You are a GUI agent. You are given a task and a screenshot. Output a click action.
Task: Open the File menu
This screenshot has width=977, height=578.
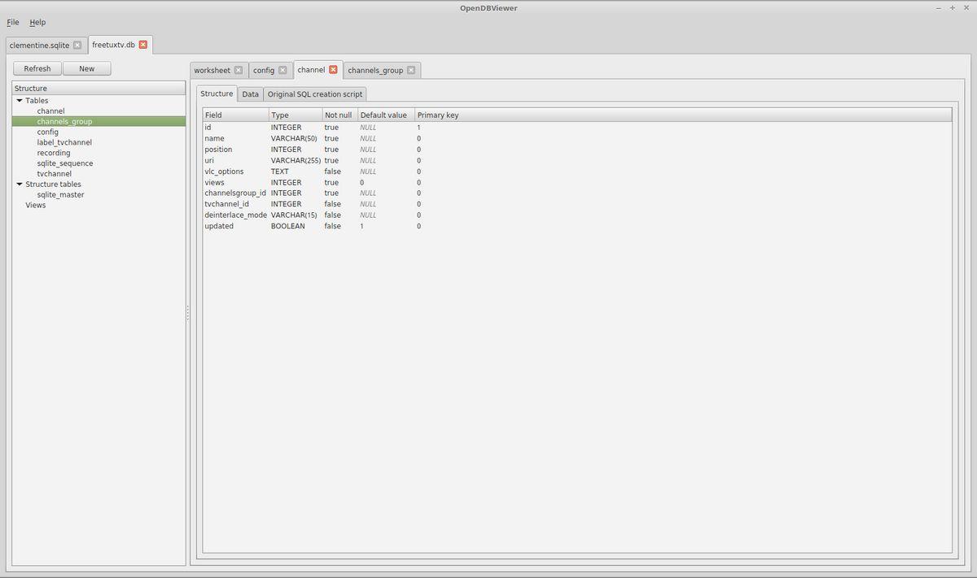click(12, 22)
